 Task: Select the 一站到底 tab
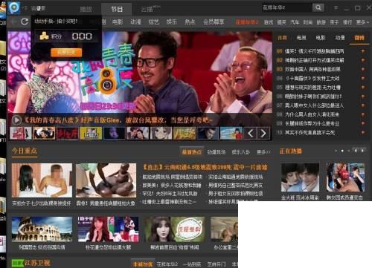pyautogui.click(x=192, y=264)
